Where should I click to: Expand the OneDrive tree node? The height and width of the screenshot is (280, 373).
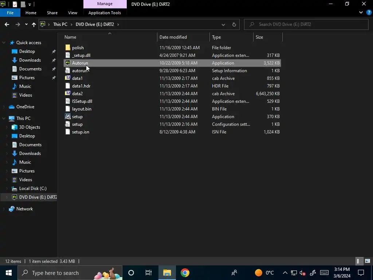click(x=4, y=107)
